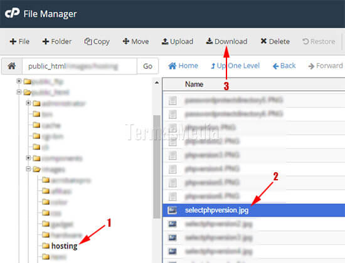Open the hosting folder in tree
Viewport: 345px width, 263px height.
64,246
